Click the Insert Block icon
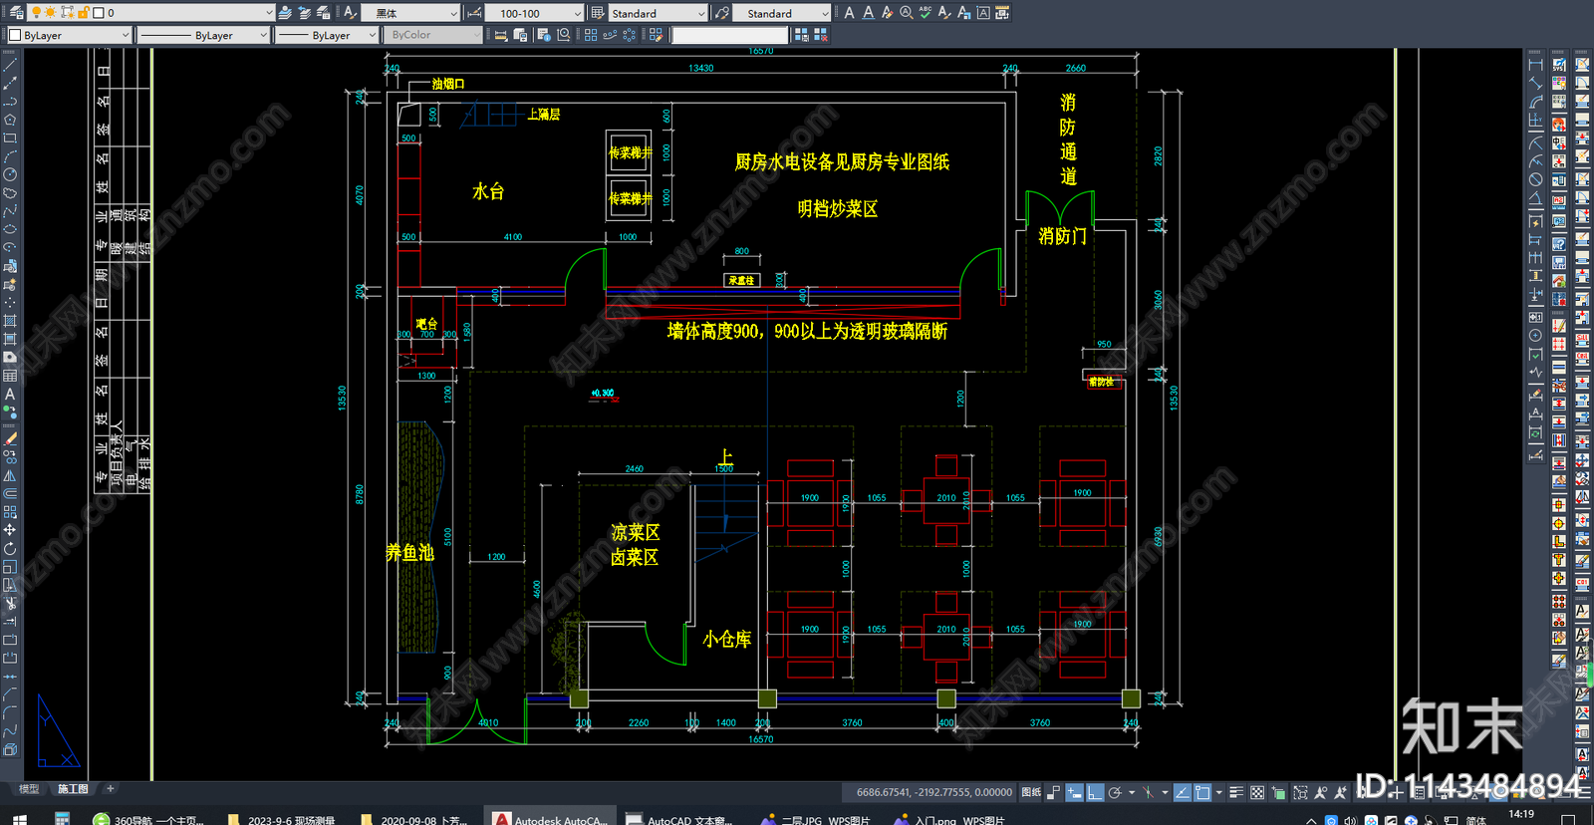The image size is (1594, 825). (x=10, y=266)
